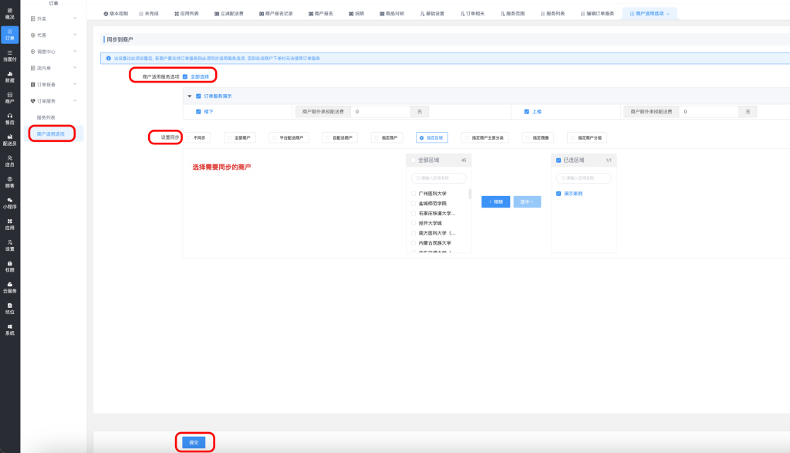The width and height of the screenshot is (790, 453).
Task: Collapse the 订单服务演示 section triangle
Action: 190,96
